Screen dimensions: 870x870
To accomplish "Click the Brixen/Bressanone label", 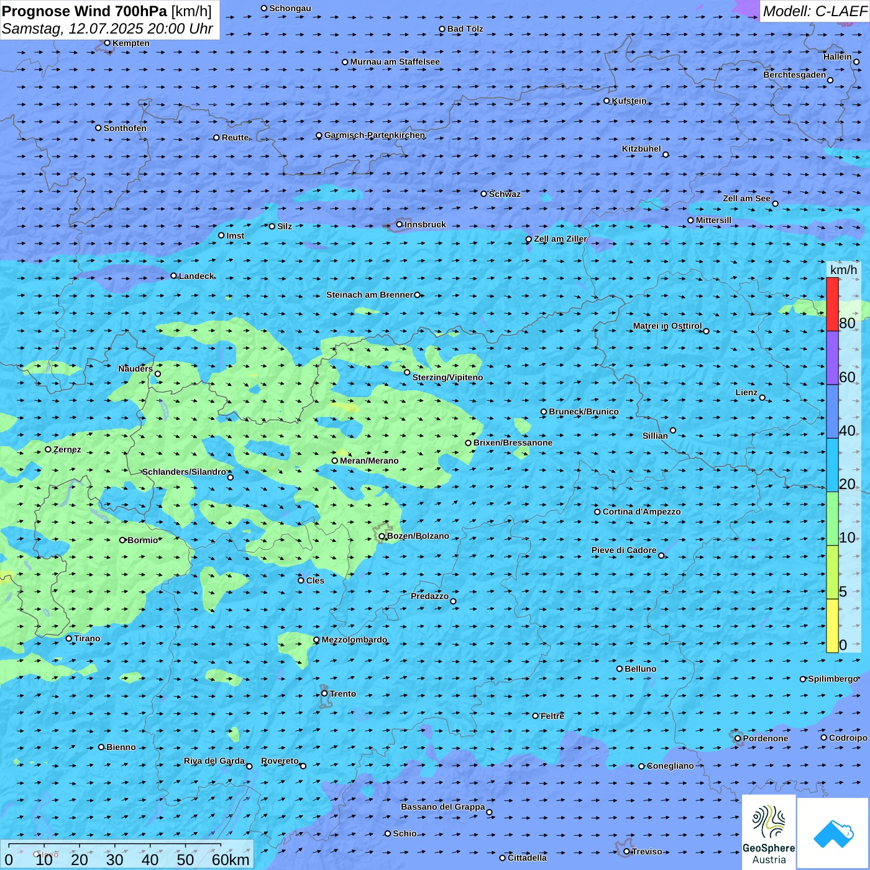I will pos(513,442).
